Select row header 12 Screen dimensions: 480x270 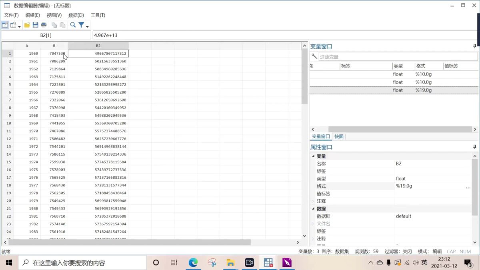pos(8,139)
